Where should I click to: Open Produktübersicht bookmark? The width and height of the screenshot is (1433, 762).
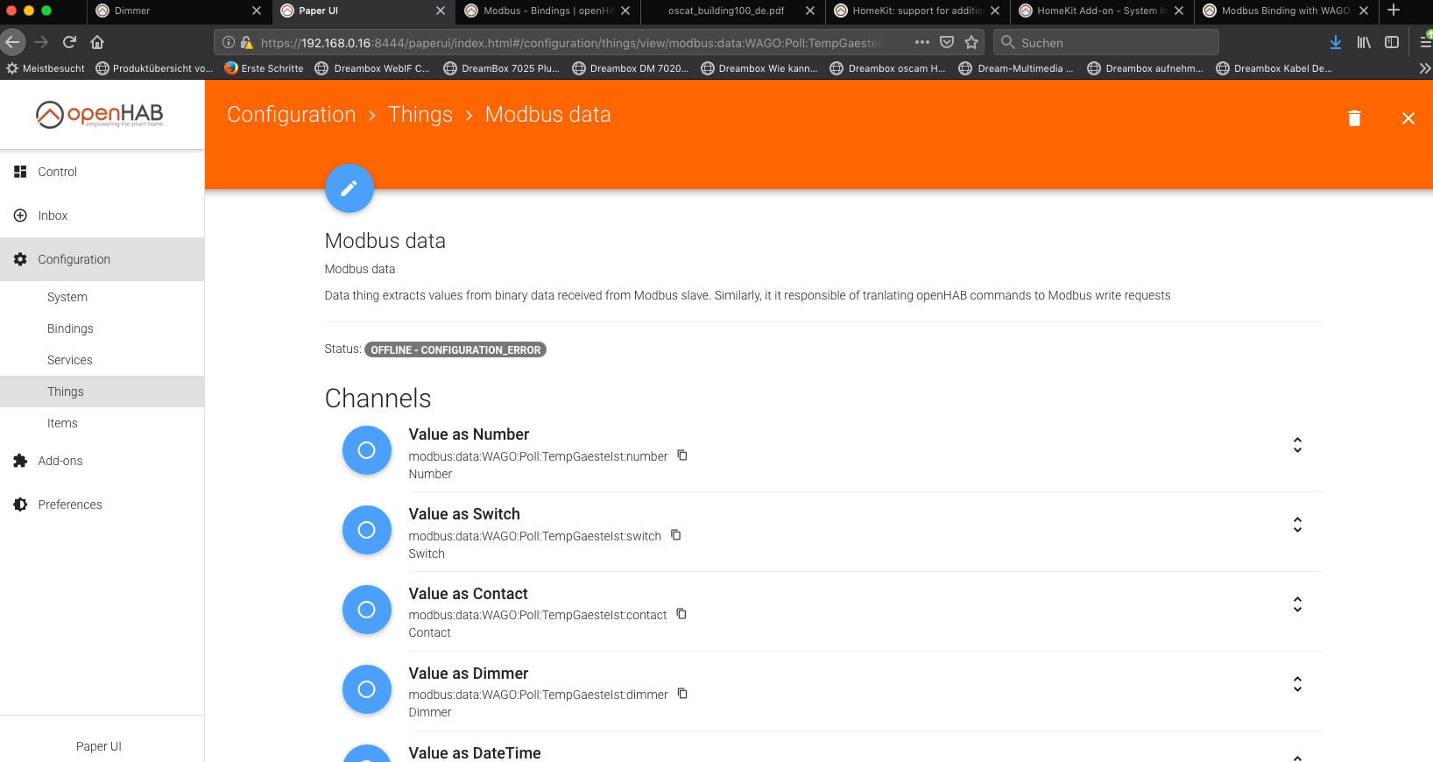(155, 68)
